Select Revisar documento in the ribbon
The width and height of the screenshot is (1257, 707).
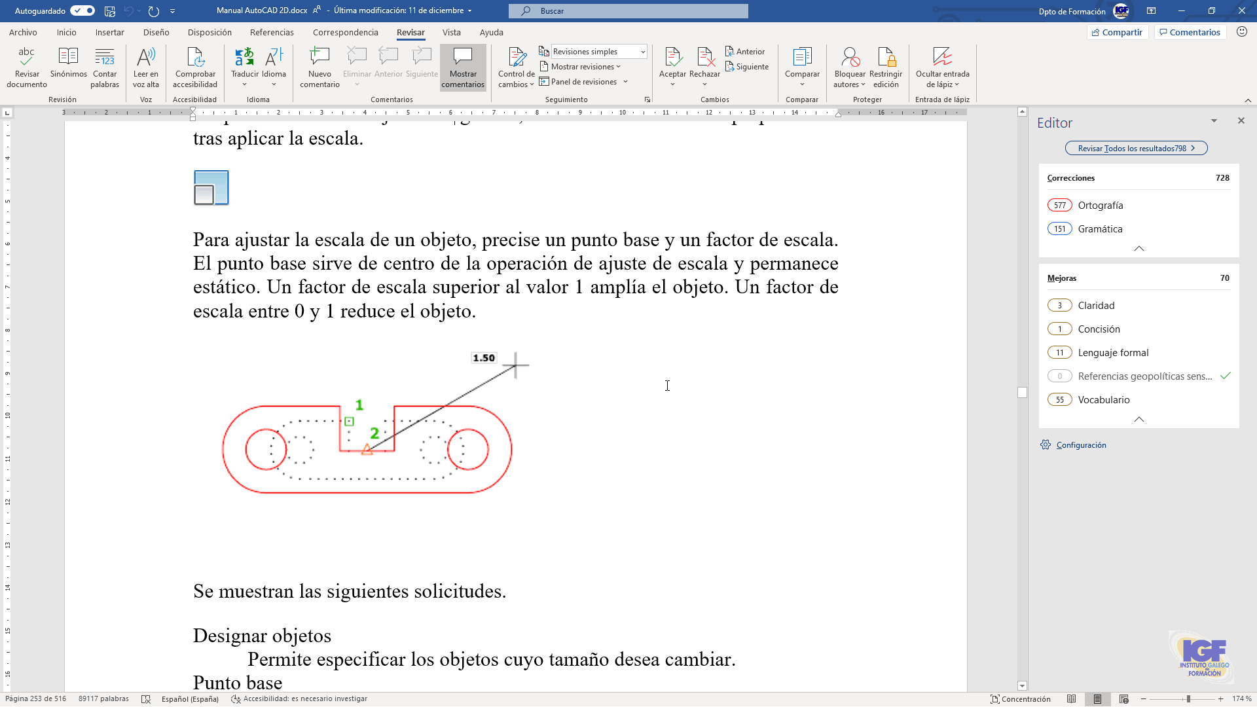pyautogui.click(x=26, y=65)
